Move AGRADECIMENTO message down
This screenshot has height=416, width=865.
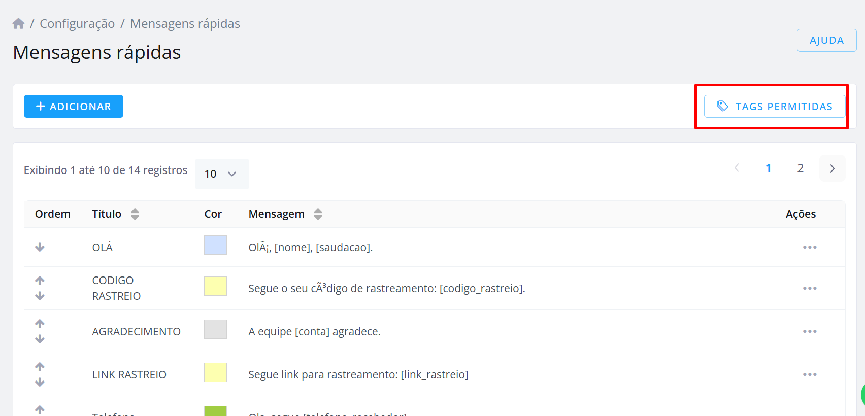click(40, 339)
